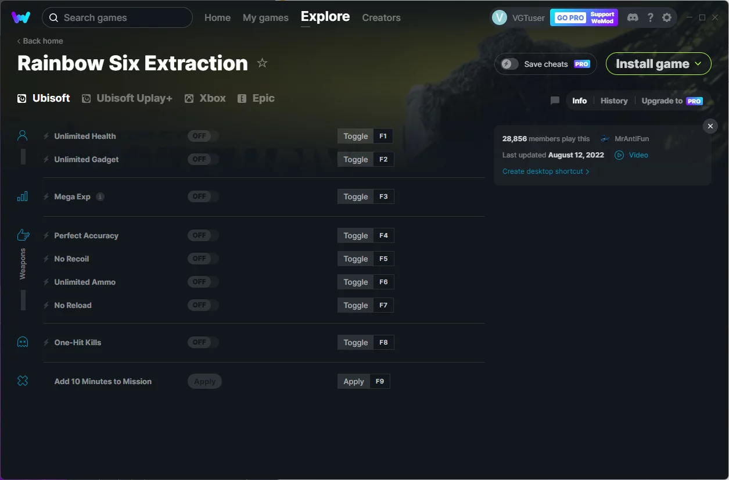The image size is (729, 480).
Task: Click Upgrade to PRO tab
Action: pos(672,101)
